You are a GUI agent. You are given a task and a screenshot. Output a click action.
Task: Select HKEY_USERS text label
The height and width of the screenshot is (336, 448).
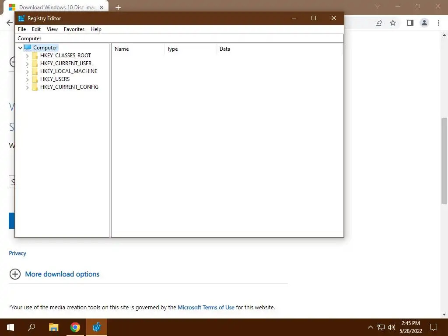[55, 79]
